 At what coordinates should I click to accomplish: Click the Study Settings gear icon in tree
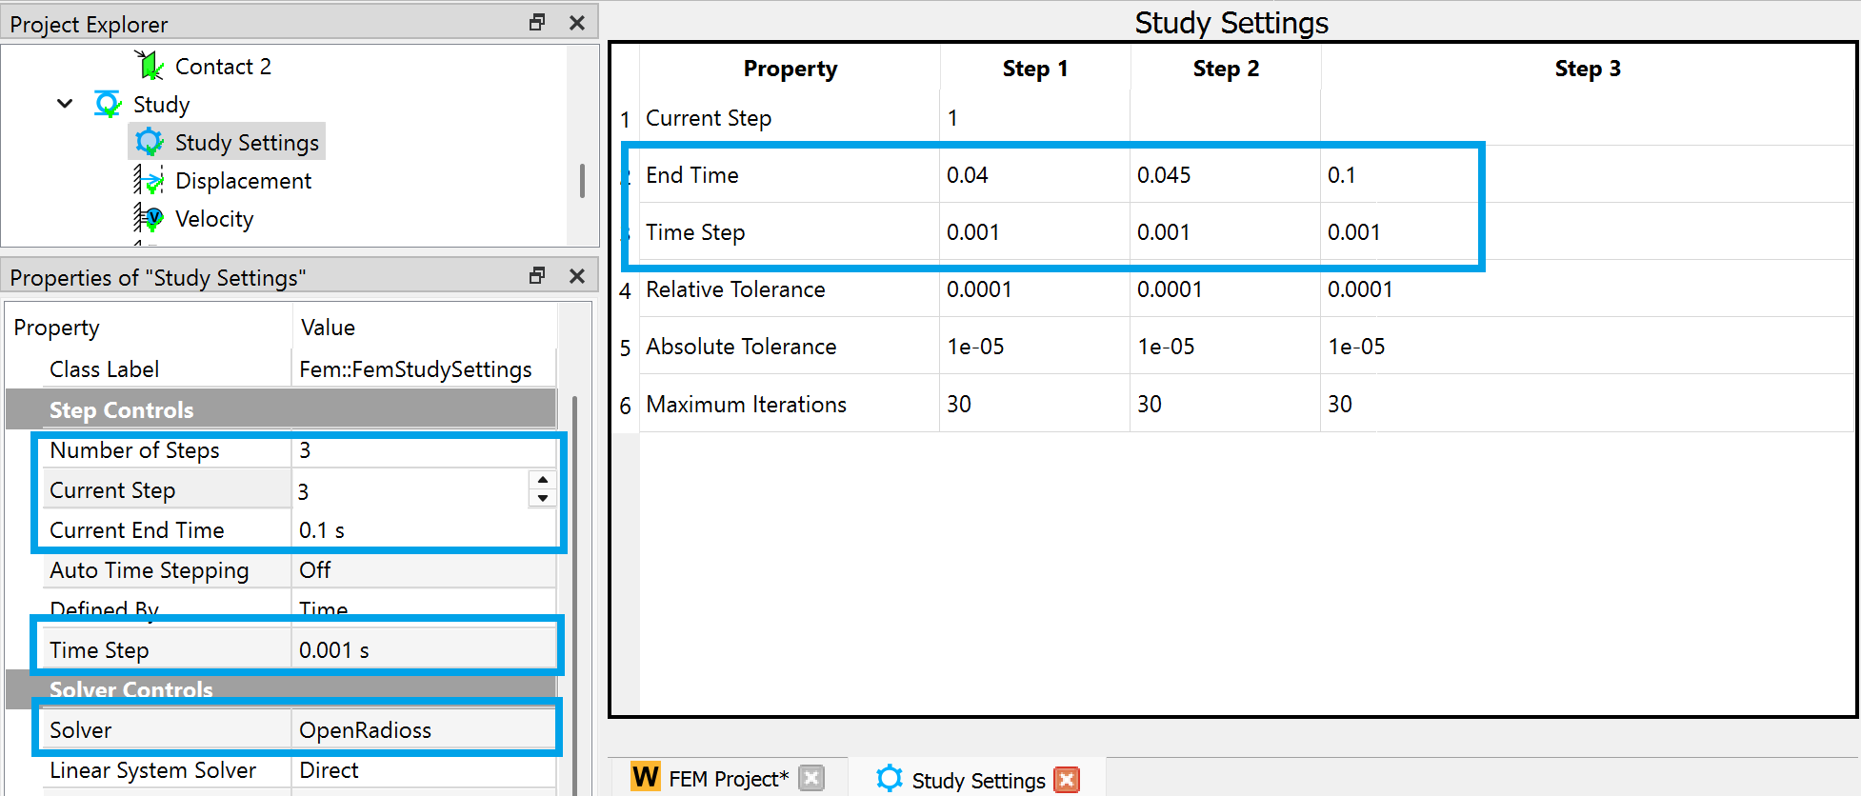point(150,142)
